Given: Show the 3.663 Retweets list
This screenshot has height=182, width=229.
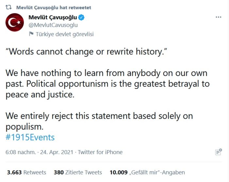Looking at the screenshot, I should point(26,172).
